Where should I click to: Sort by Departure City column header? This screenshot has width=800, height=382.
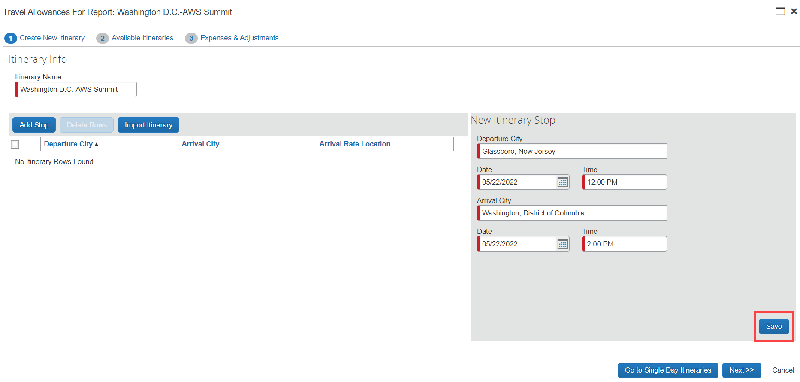click(71, 144)
